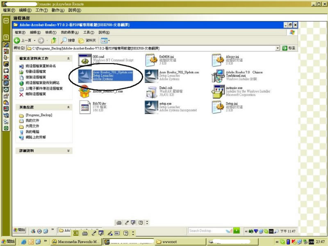
Task: Collapse the 其他位置 panel
Action: [68, 107]
